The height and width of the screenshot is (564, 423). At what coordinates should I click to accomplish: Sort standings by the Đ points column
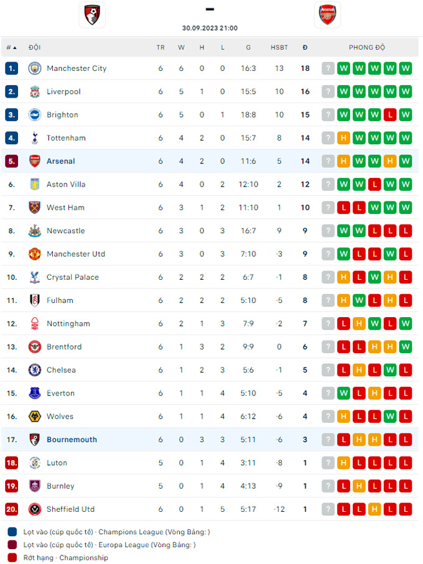pyautogui.click(x=305, y=47)
